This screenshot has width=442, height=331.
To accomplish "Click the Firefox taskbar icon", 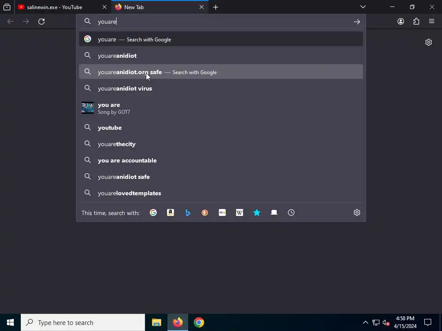I will click(x=177, y=322).
